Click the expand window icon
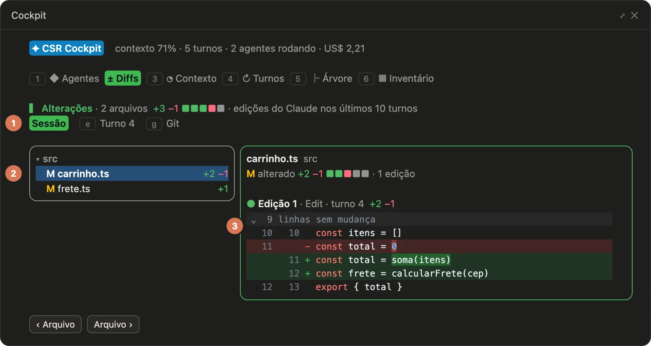The width and height of the screenshot is (651, 346). 622,15
